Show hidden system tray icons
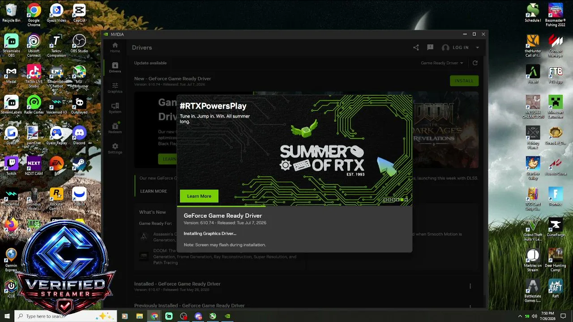 click(x=520, y=316)
